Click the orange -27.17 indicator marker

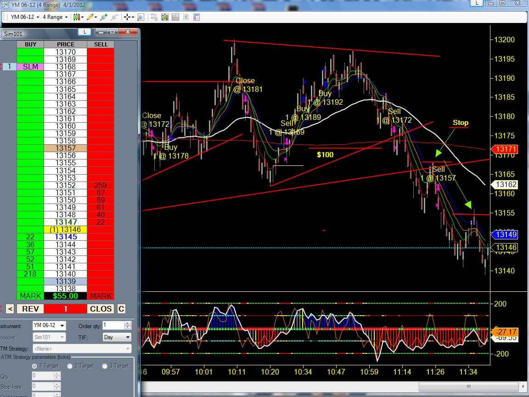[504, 332]
